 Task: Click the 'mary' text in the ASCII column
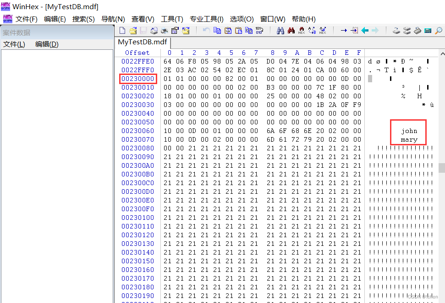pyautogui.click(x=409, y=140)
